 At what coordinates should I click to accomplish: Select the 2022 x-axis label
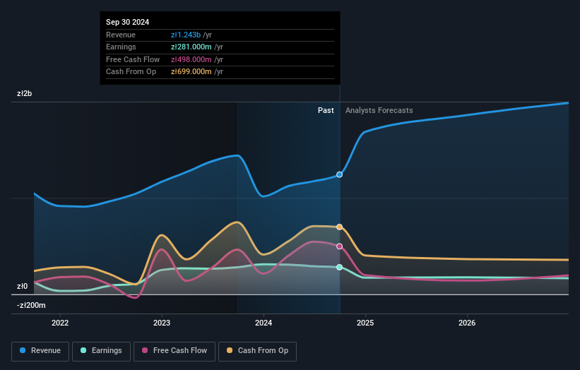pos(60,323)
